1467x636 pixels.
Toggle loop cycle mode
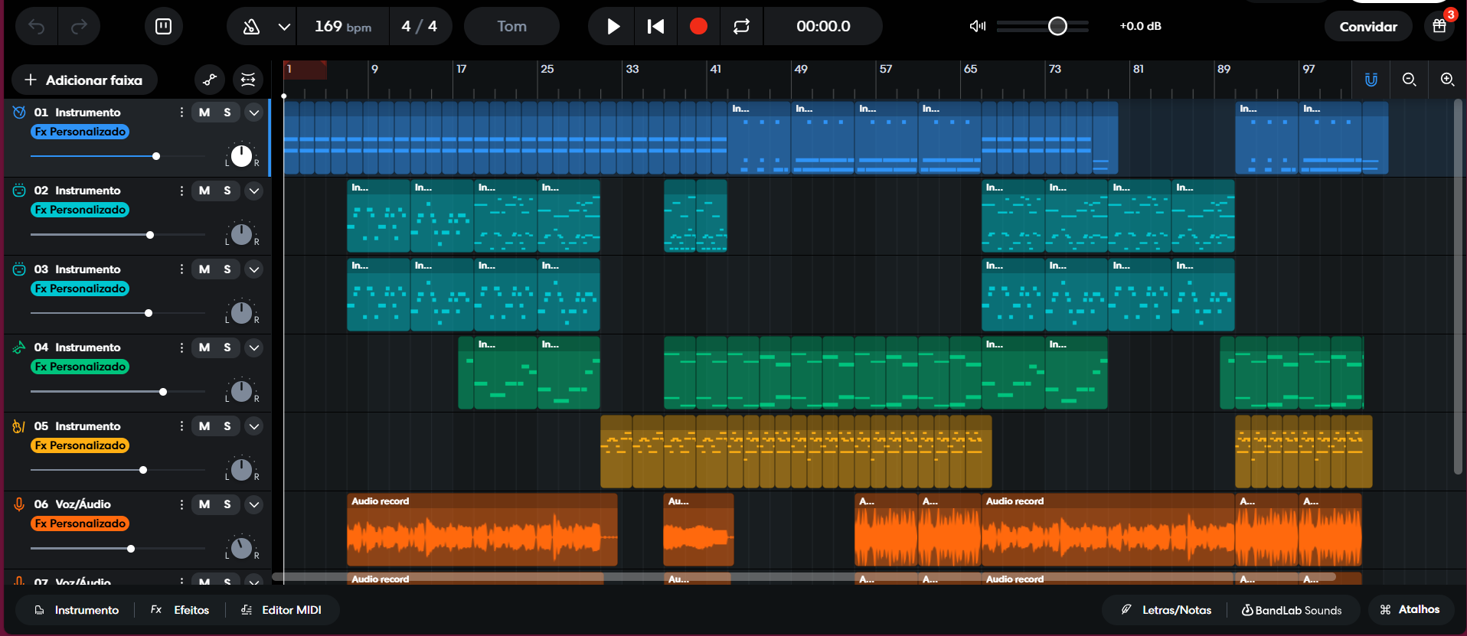741,27
